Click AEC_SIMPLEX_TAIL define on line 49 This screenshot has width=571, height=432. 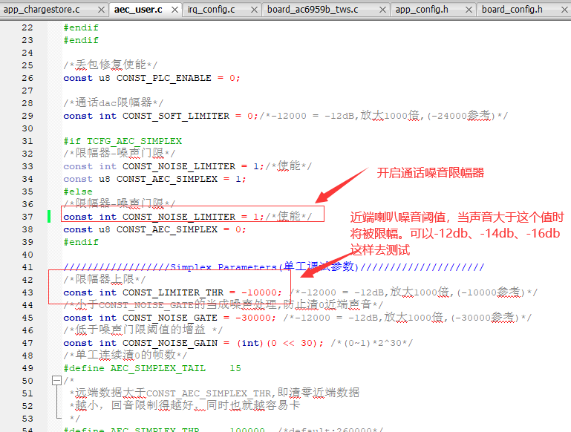[158, 368]
